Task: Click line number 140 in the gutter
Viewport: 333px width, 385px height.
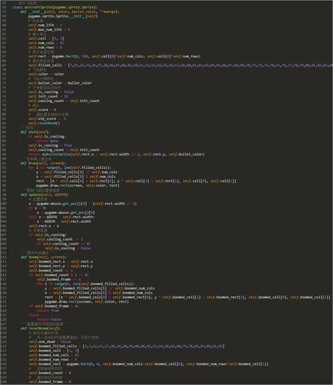Action: pos(3,382)
